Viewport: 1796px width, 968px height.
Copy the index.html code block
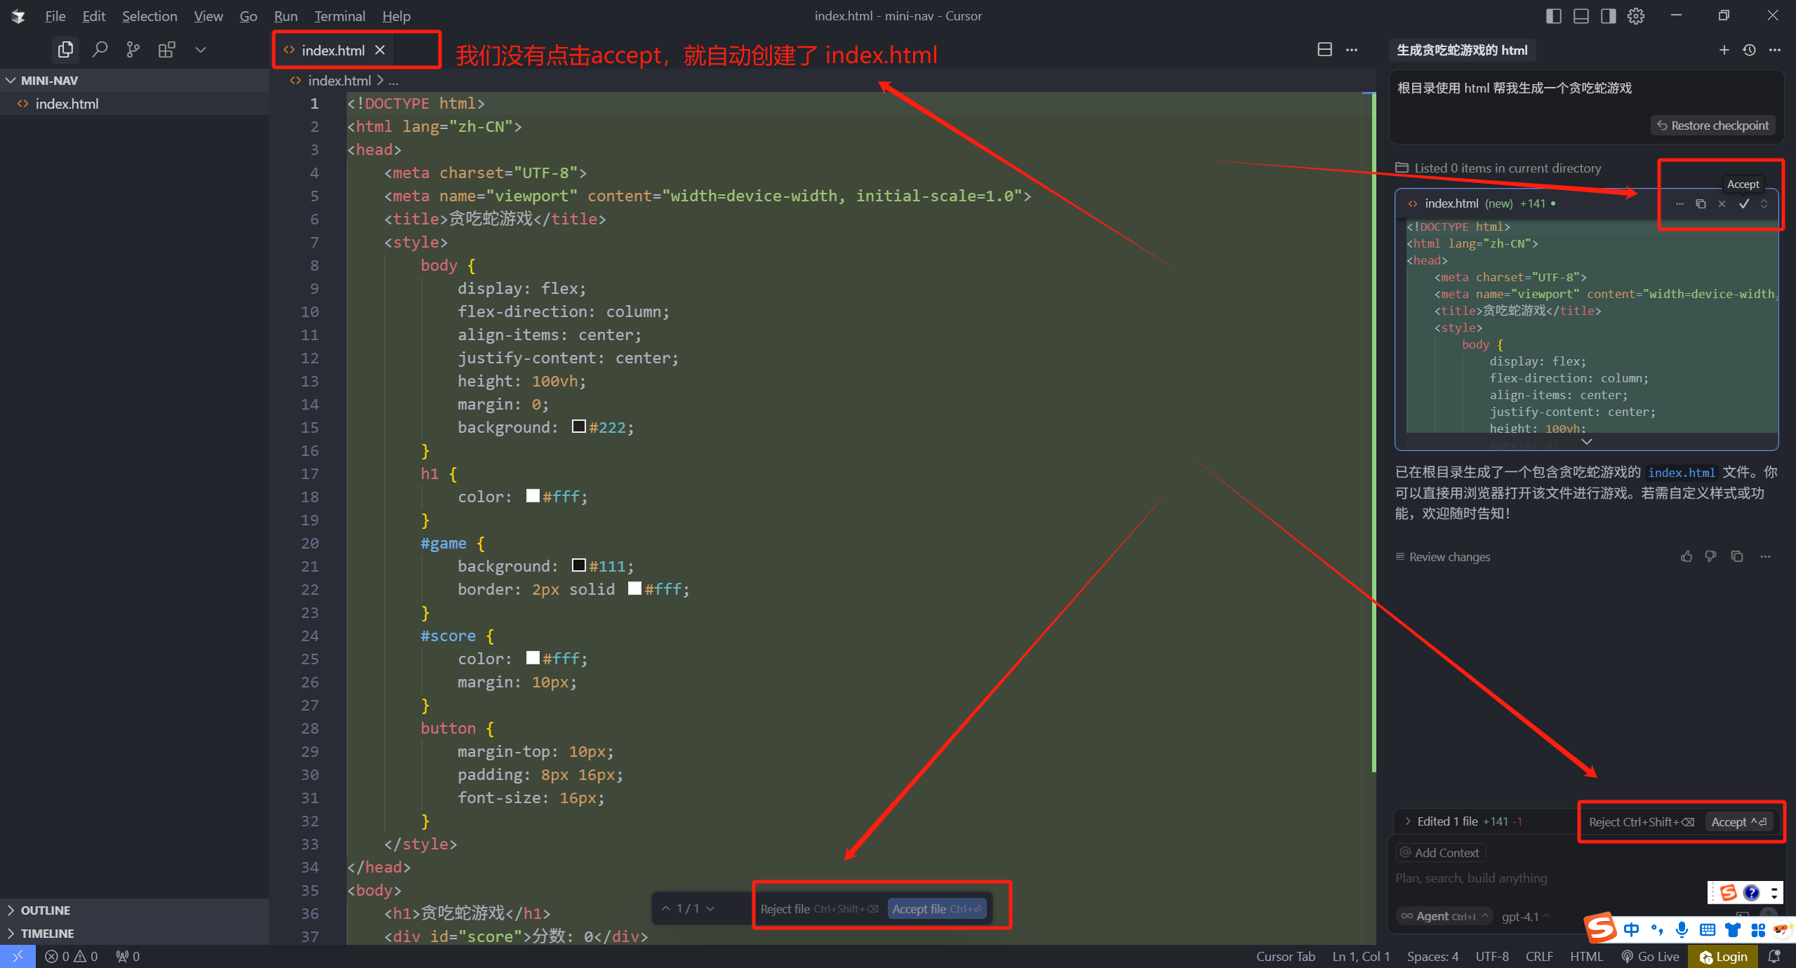click(x=1701, y=204)
